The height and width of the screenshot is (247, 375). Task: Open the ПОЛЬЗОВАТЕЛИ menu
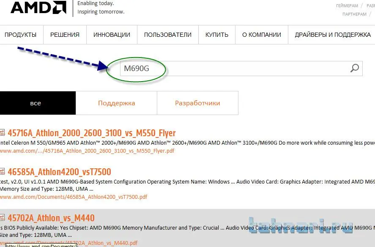point(168,35)
